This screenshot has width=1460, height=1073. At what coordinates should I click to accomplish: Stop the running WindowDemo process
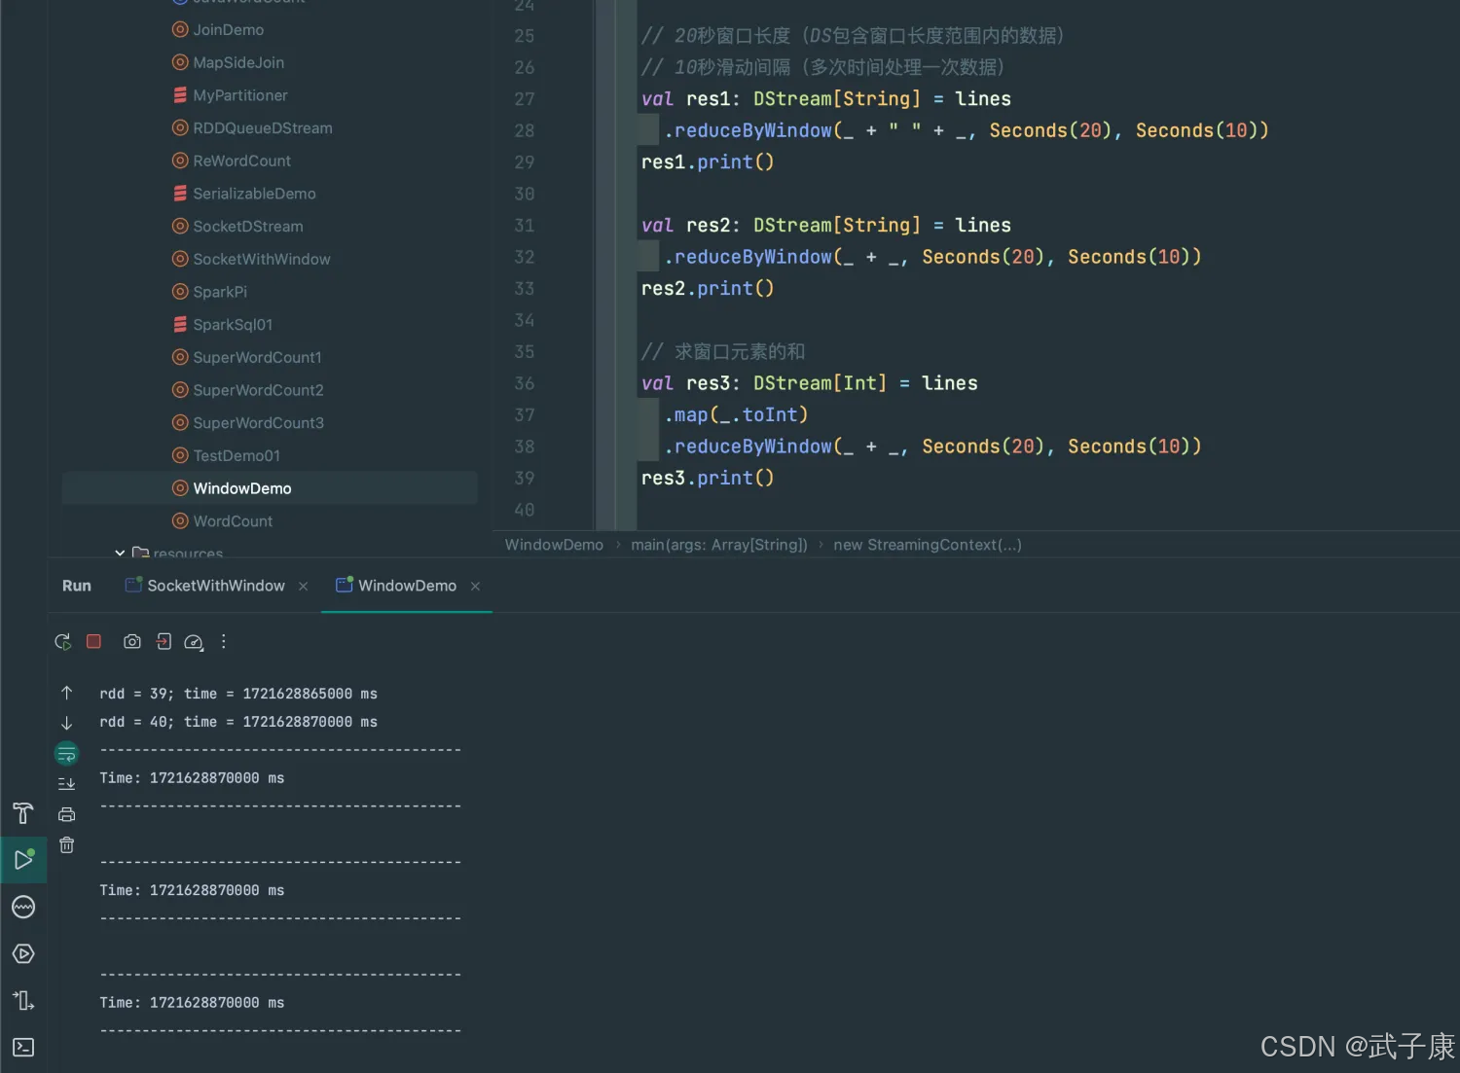tap(93, 642)
